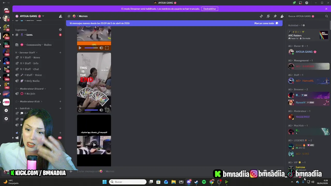Collapse the Sub Kick category

24,108
